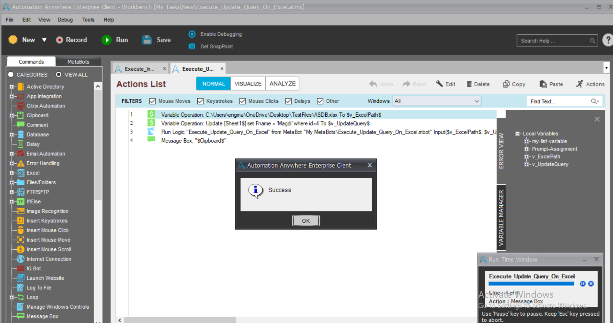Viewport: 613px width, 323px height.
Task: Expand the v_ExcelPath variable node
Action: coord(526,157)
